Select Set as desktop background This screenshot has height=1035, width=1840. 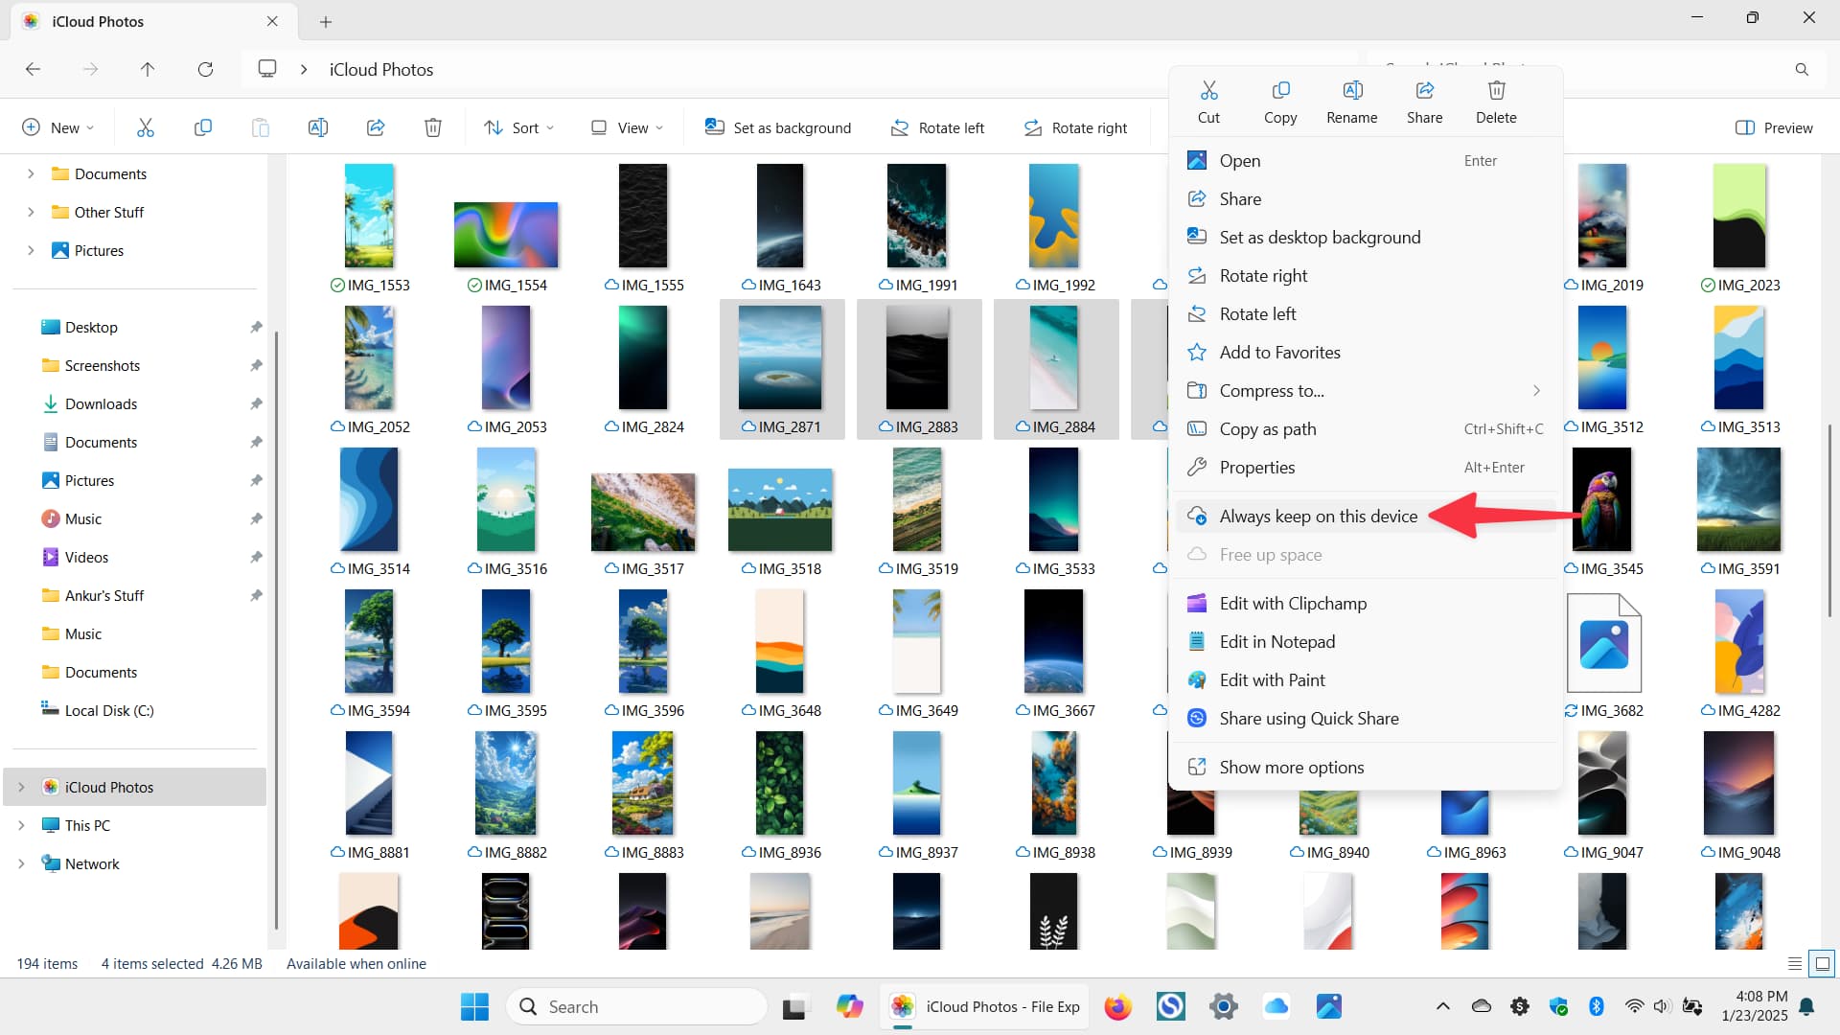pyautogui.click(x=1366, y=237)
